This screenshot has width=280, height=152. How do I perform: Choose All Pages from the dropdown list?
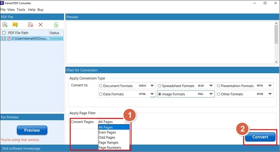pyautogui.click(x=114, y=127)
